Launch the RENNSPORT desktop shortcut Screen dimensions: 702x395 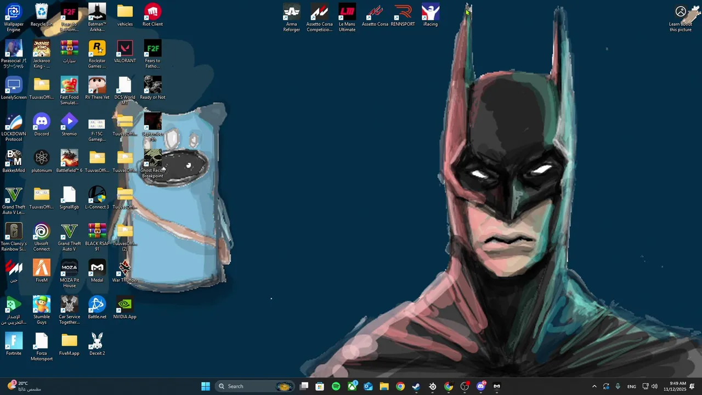403,15
